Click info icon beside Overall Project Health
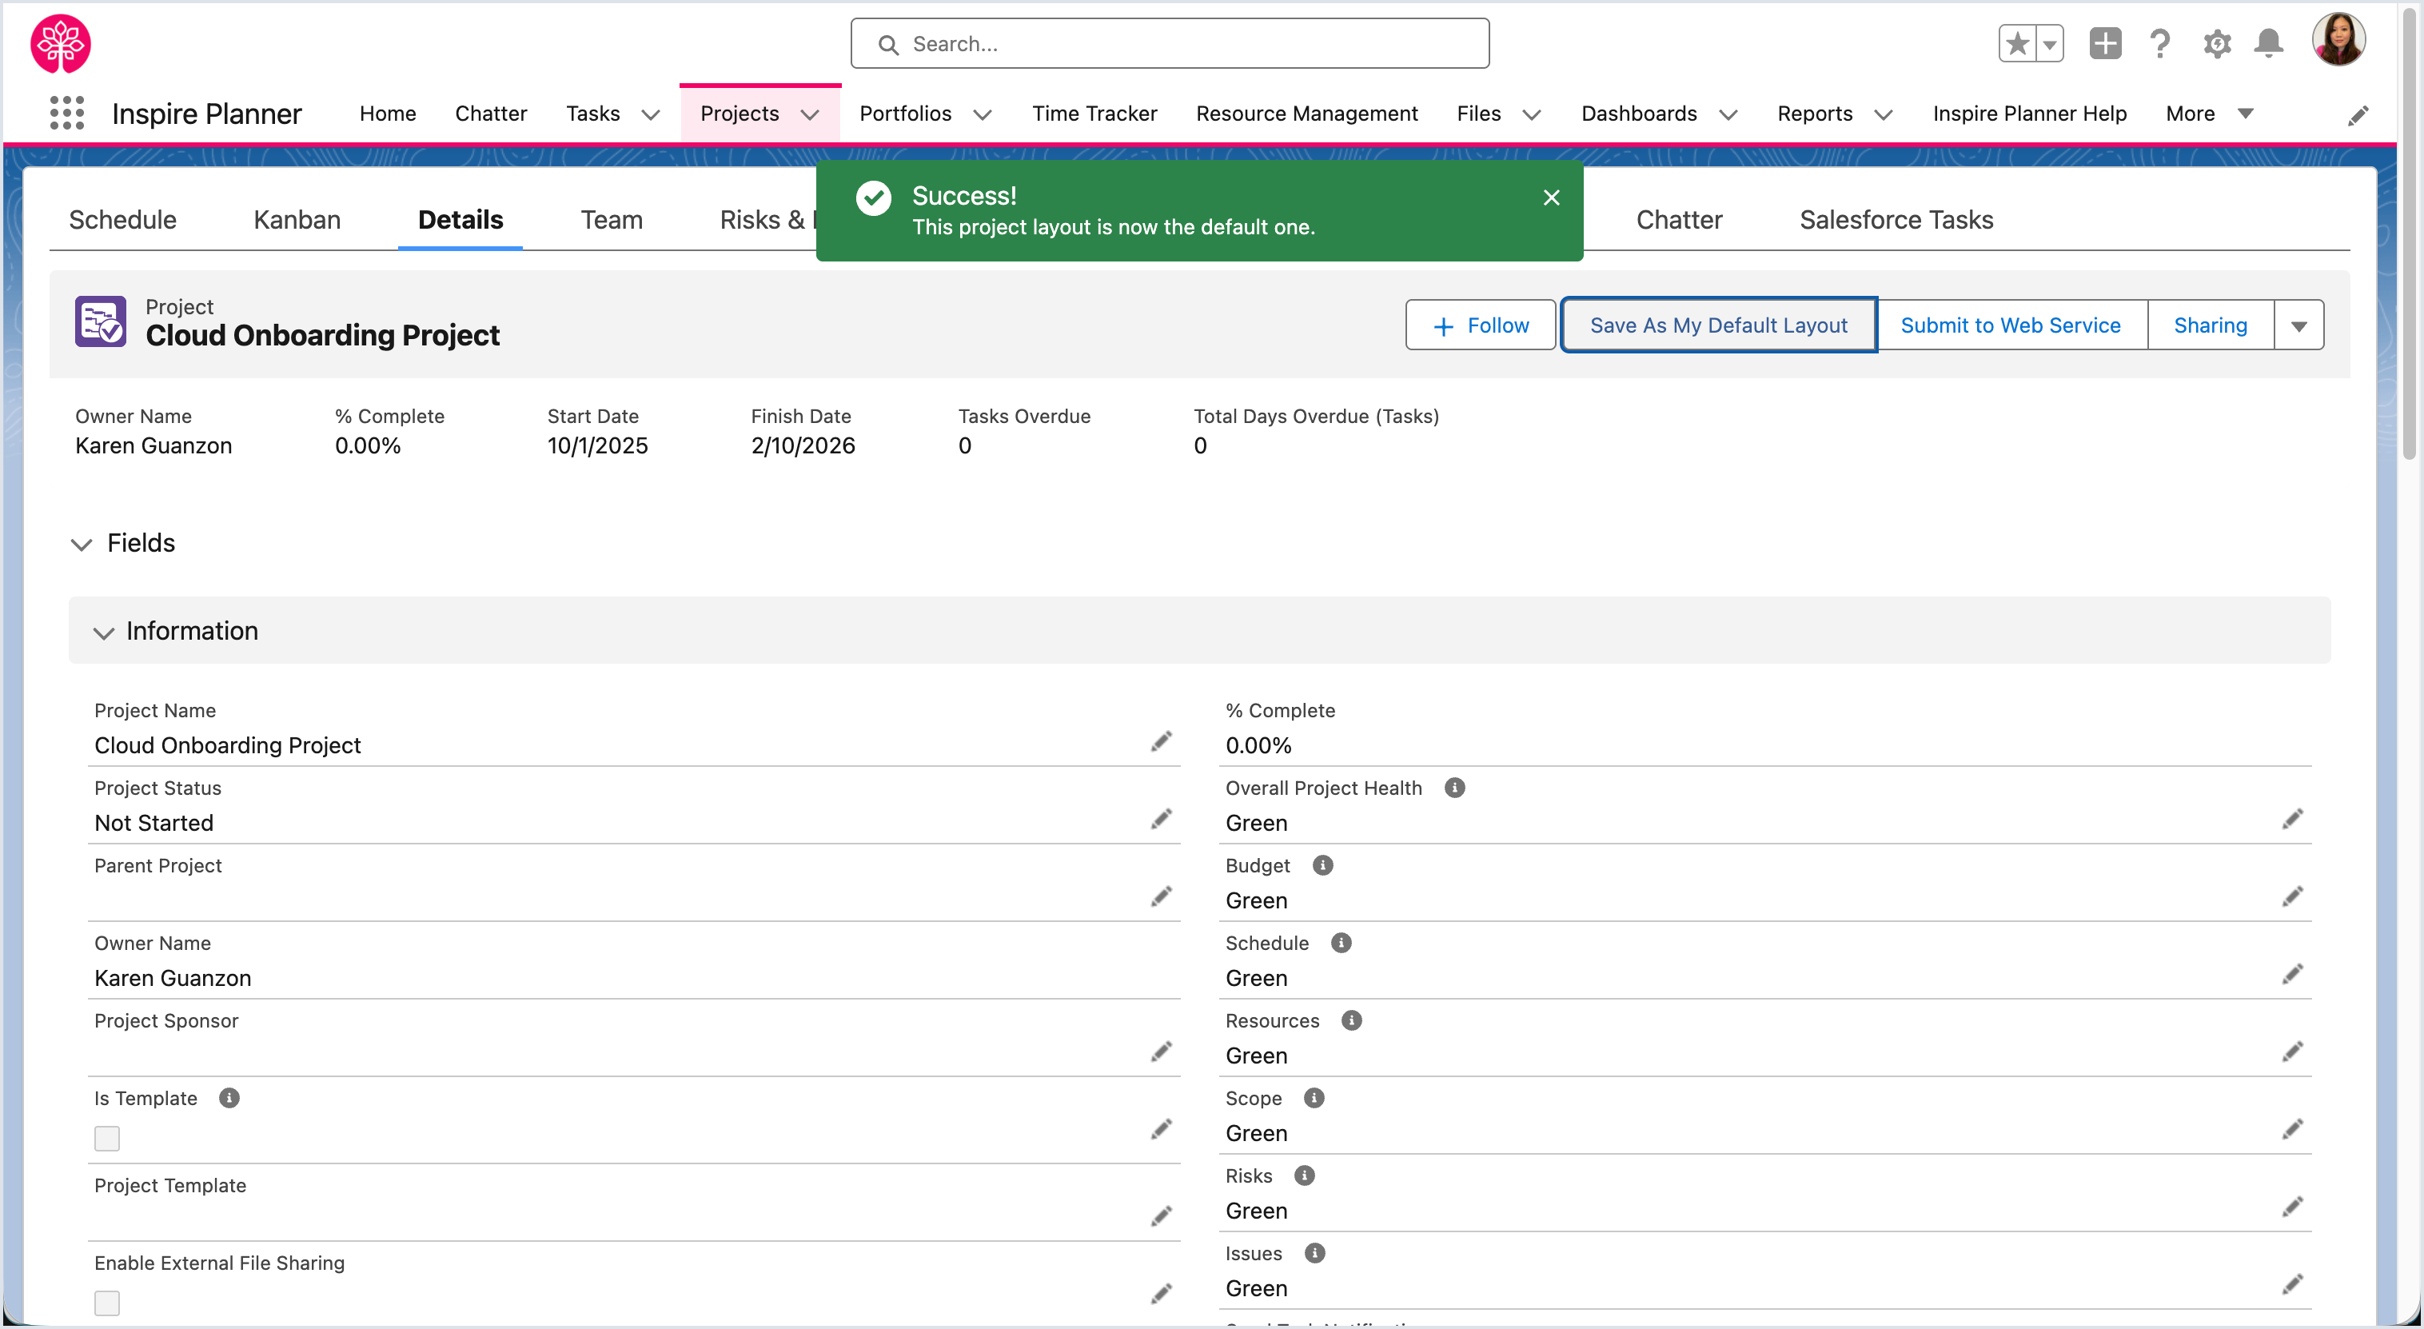This screenshot has width=2424, height=1329. click(x=1455, y=788)
